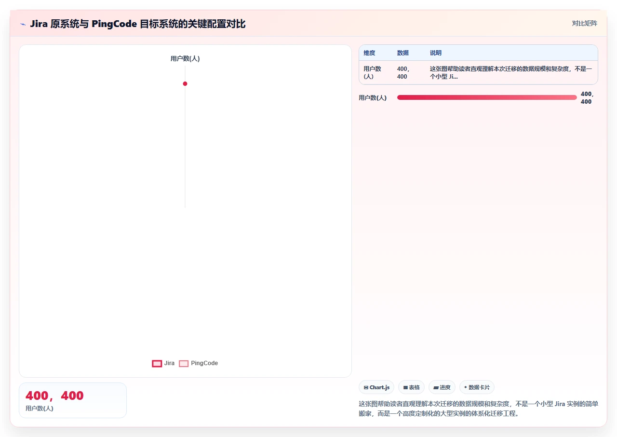The image size is (617, 437).
Task: Select the 进度 chip
Action: pos(442,387)
